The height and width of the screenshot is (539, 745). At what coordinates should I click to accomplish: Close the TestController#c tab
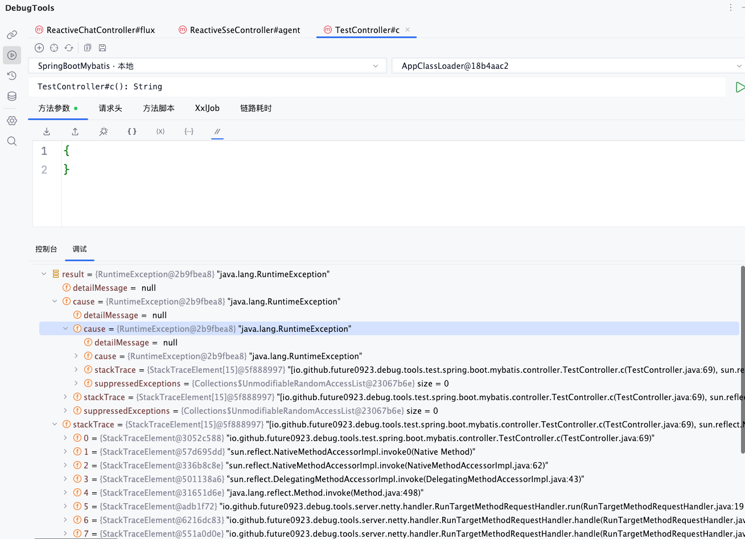point(408,30)
